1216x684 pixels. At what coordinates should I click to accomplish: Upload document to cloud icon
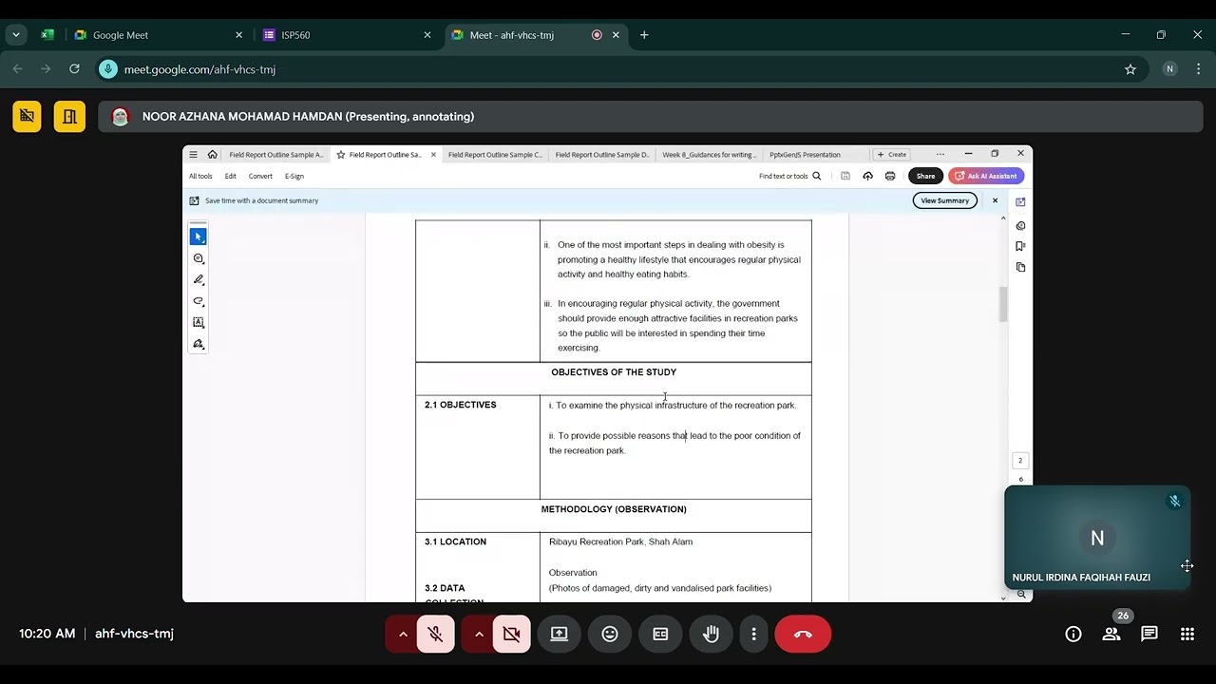pyautogui.click(x=867, y=176)
